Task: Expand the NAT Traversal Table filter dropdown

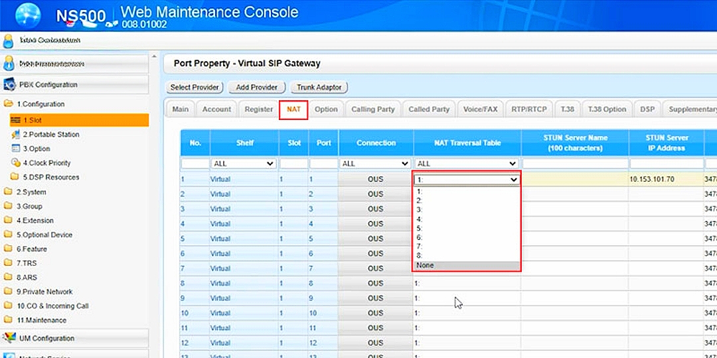Action: point(467,164)
